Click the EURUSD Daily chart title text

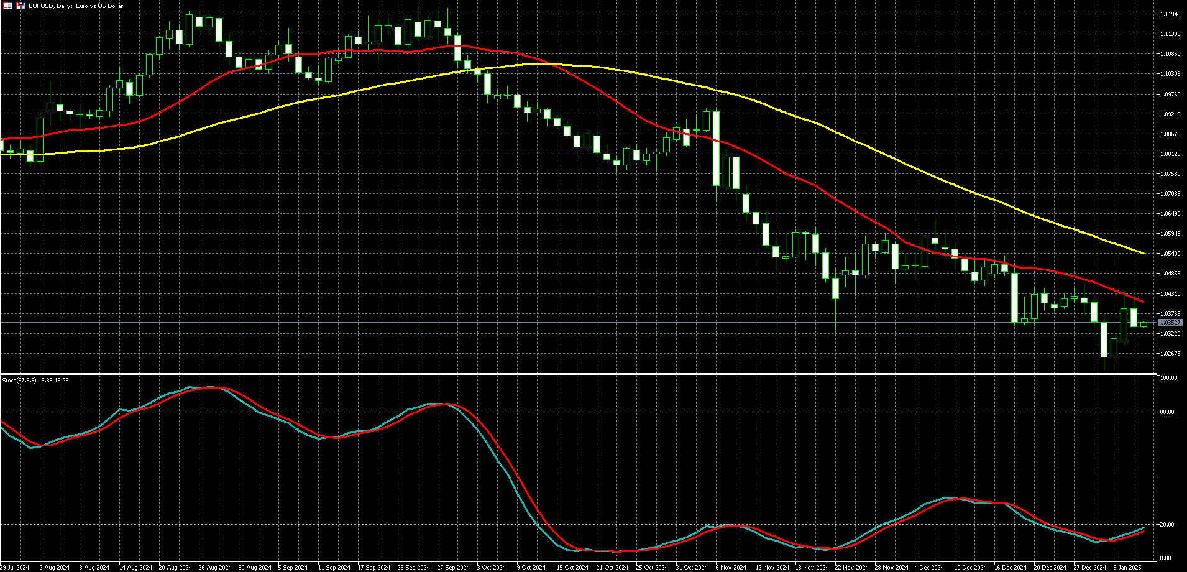click(76, 6)
